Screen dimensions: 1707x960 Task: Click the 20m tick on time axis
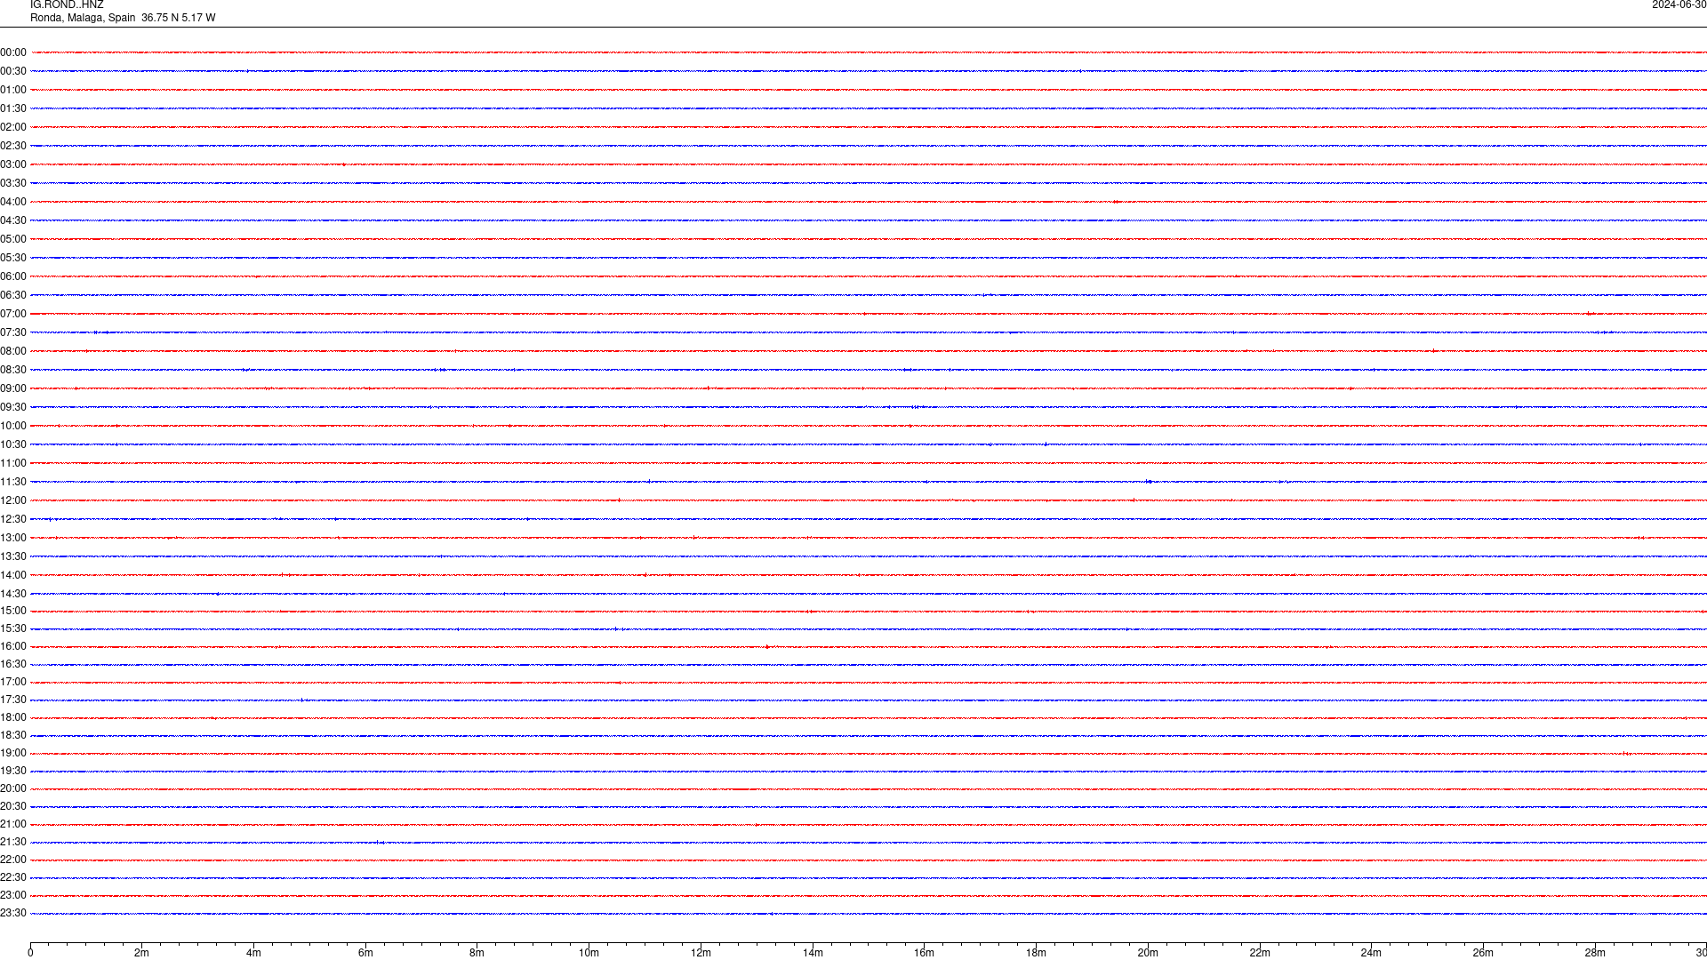[x=1148, y=953]
